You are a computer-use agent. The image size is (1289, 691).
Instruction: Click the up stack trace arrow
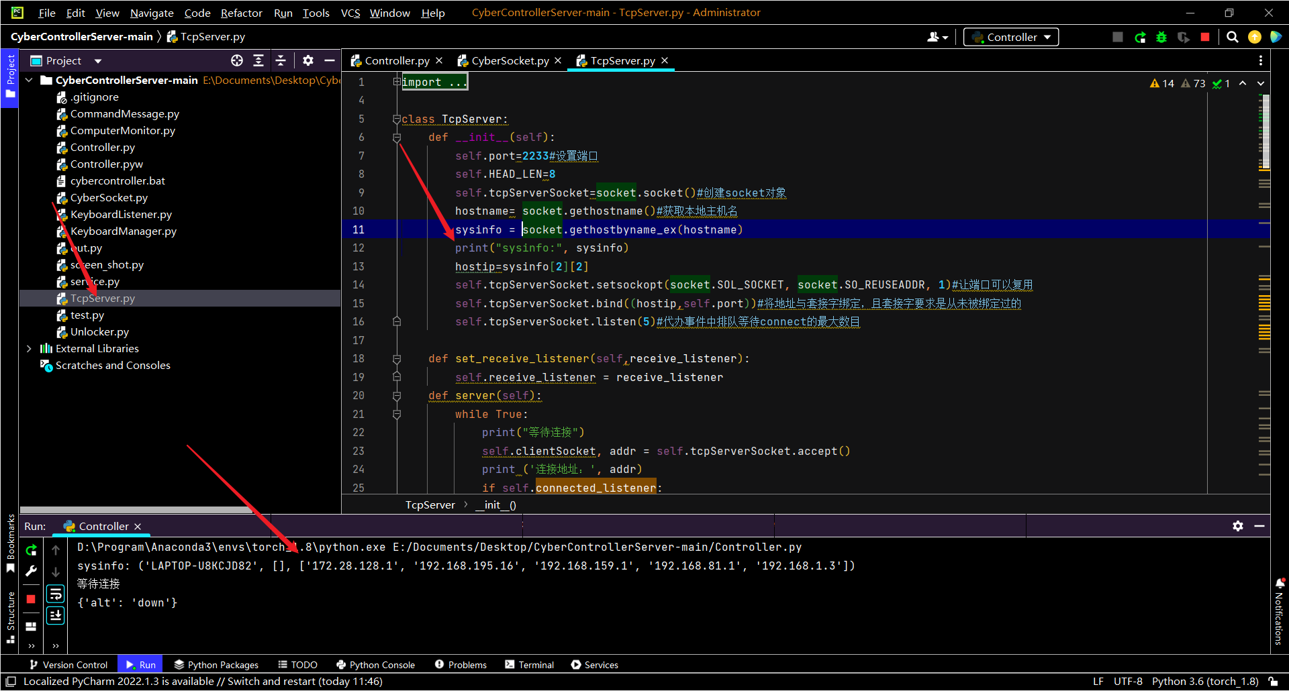click(56, 550)
